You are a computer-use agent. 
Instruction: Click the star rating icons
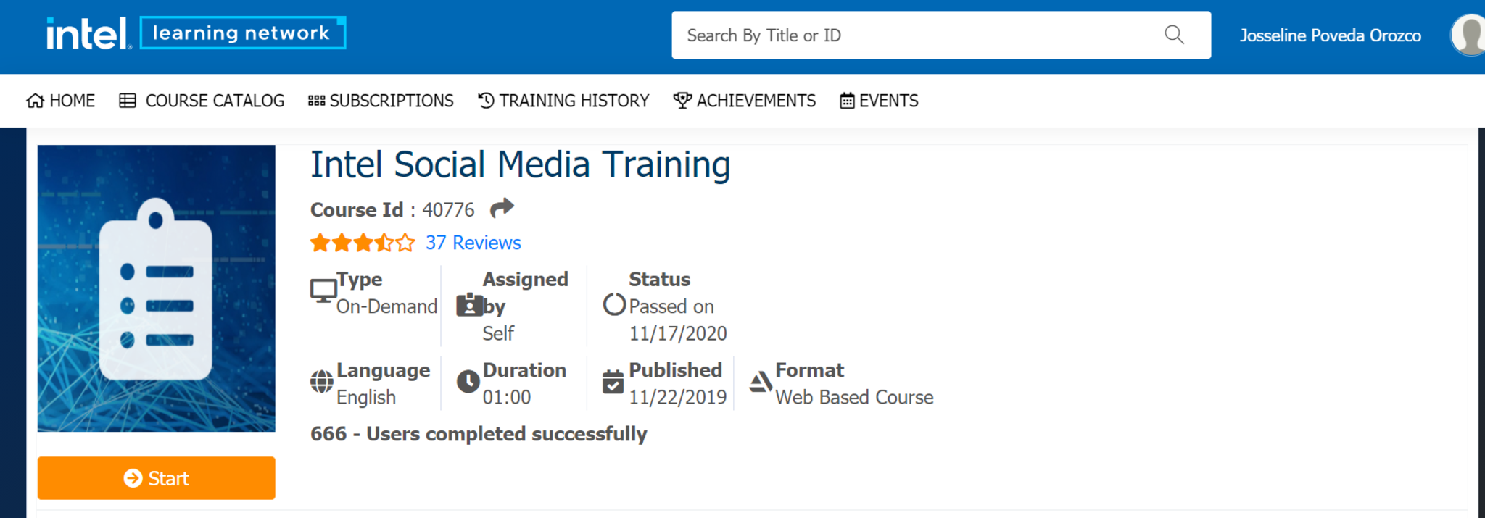(x=363, y=243)
